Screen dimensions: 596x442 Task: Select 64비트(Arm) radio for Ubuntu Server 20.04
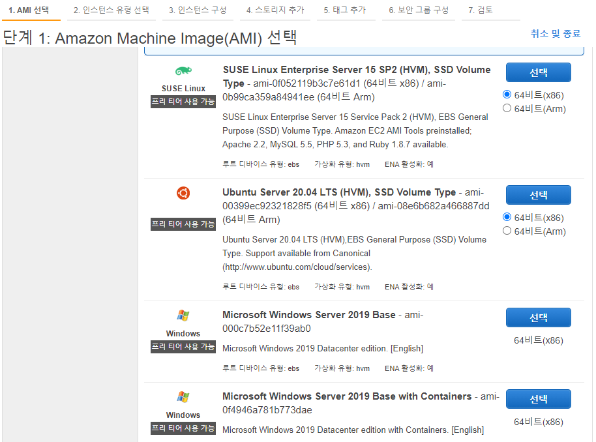[x=507, y=231]
